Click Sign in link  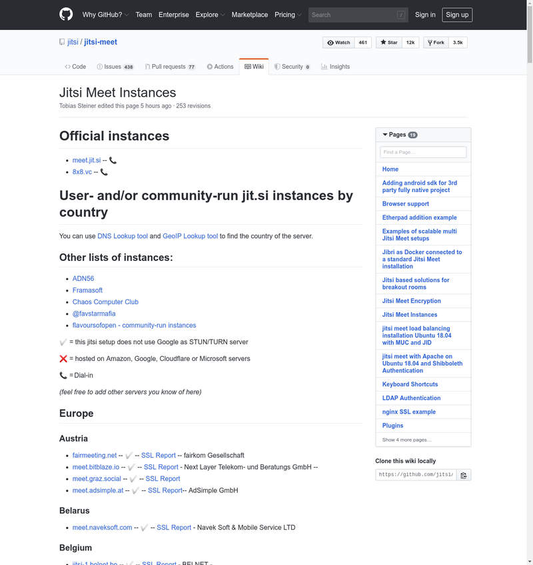pyautogui.click(x=425, y=15)
